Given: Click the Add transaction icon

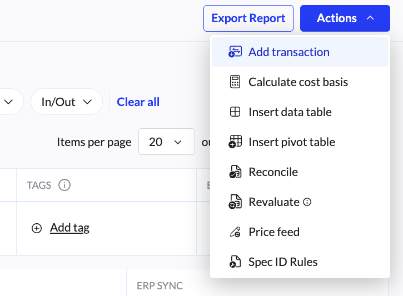Looking at the screenshot, I should tap(235, 52).
